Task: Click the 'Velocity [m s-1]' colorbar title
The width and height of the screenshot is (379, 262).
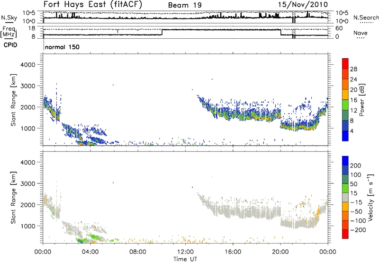Action: point(370,197)
